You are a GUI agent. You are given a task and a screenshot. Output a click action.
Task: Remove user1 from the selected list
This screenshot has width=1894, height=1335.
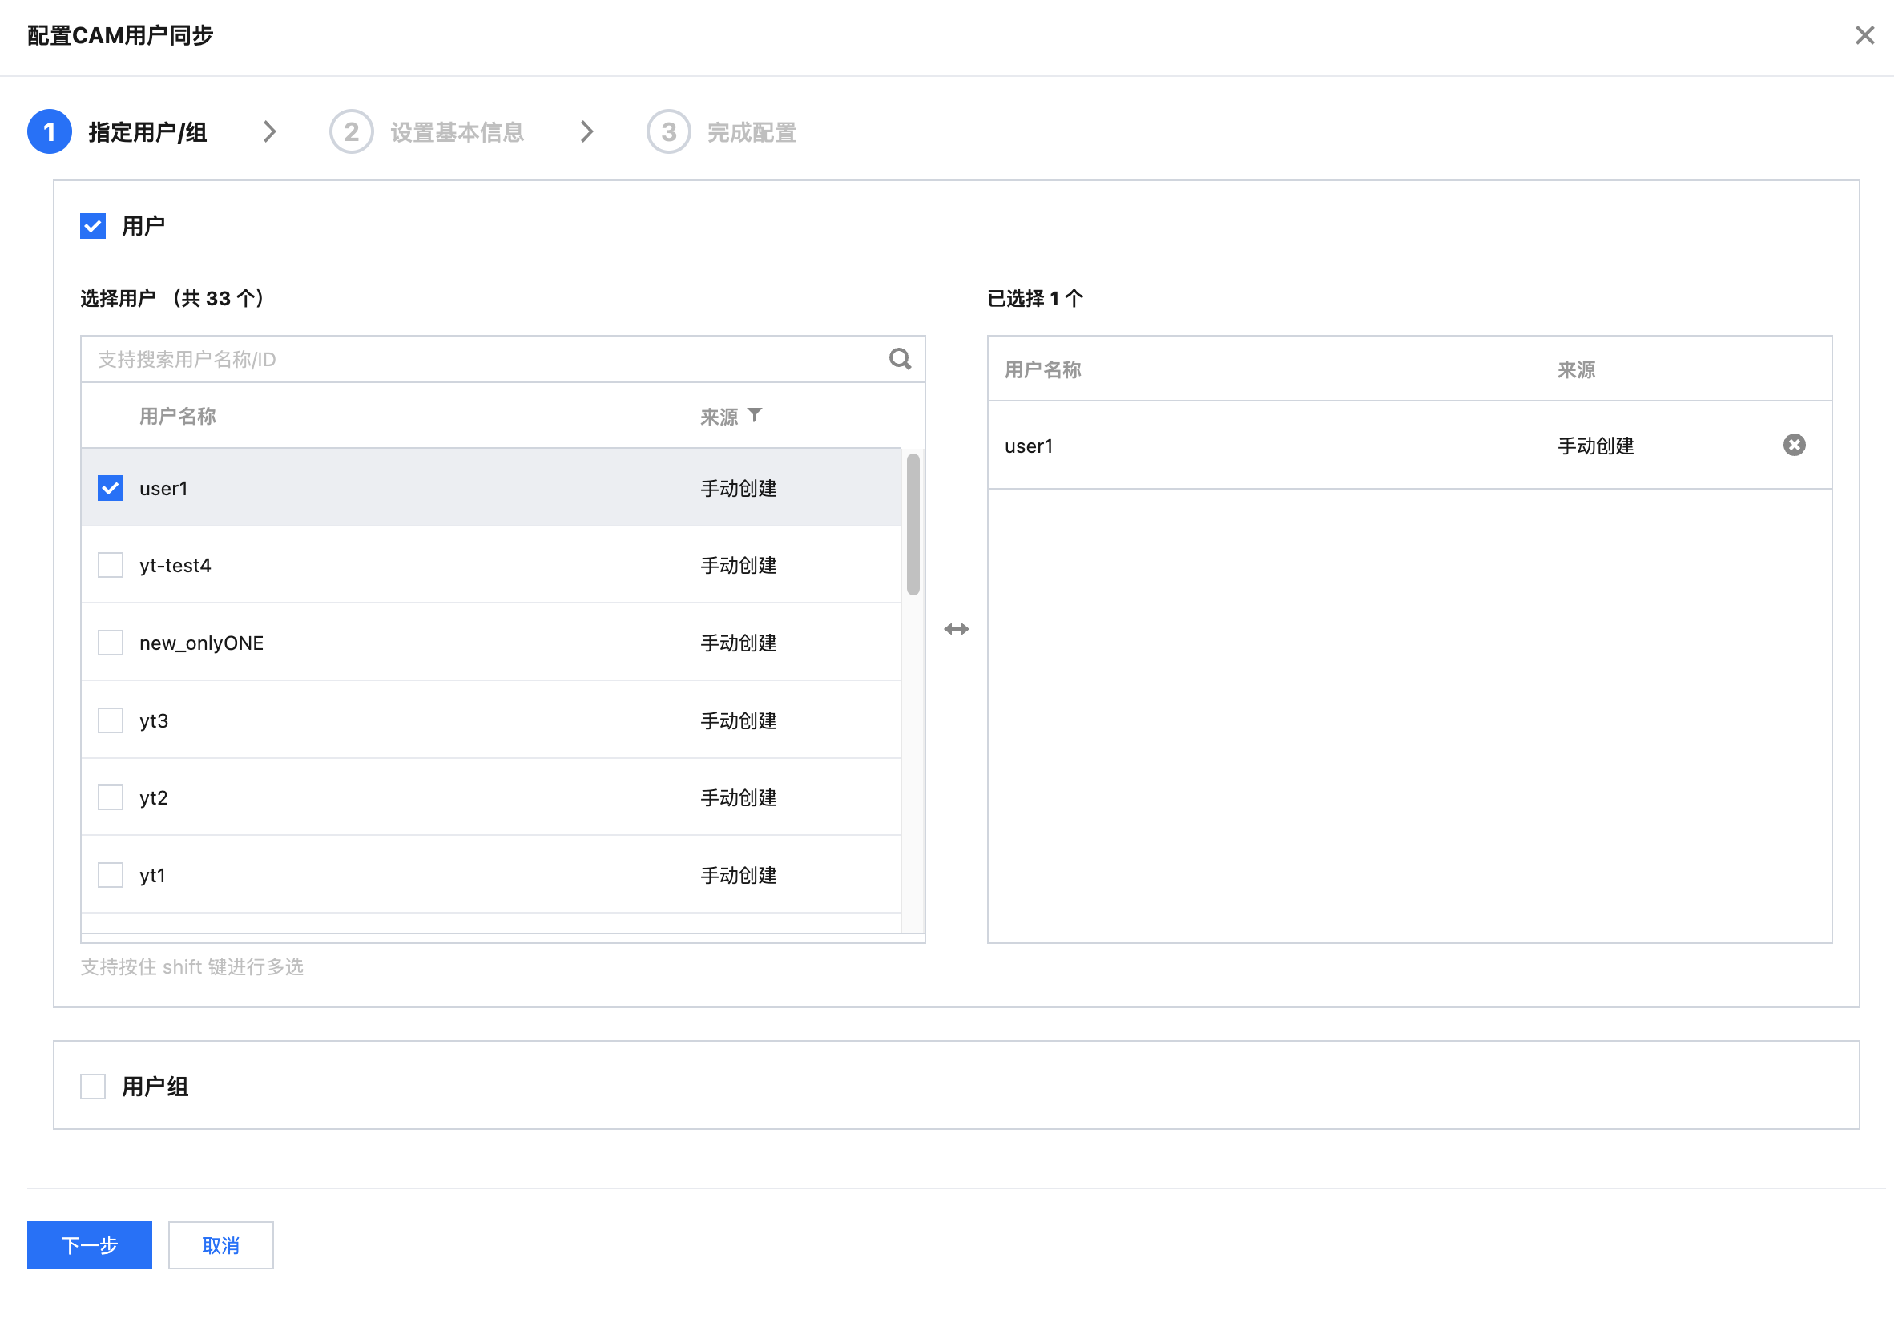coord(1794,446)
